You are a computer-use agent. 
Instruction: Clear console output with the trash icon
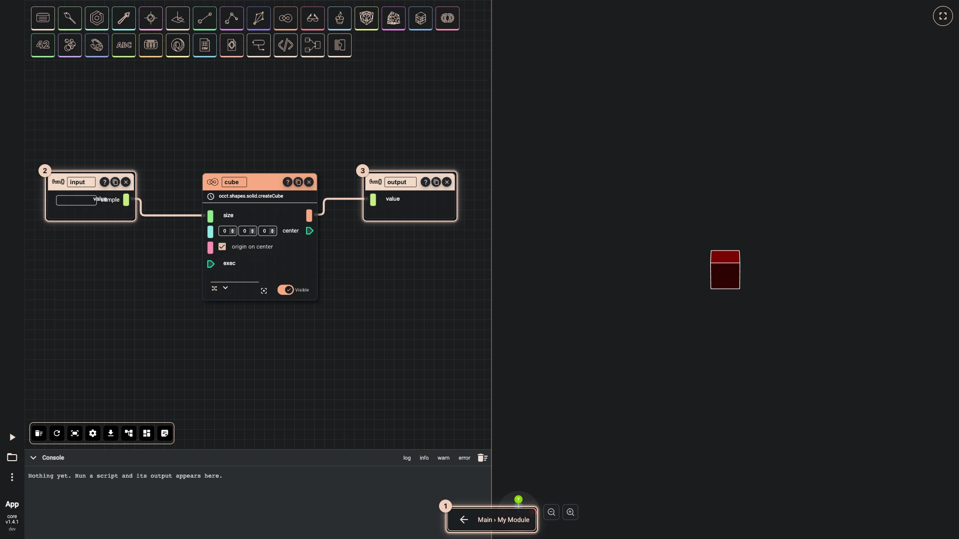(482, 458)
